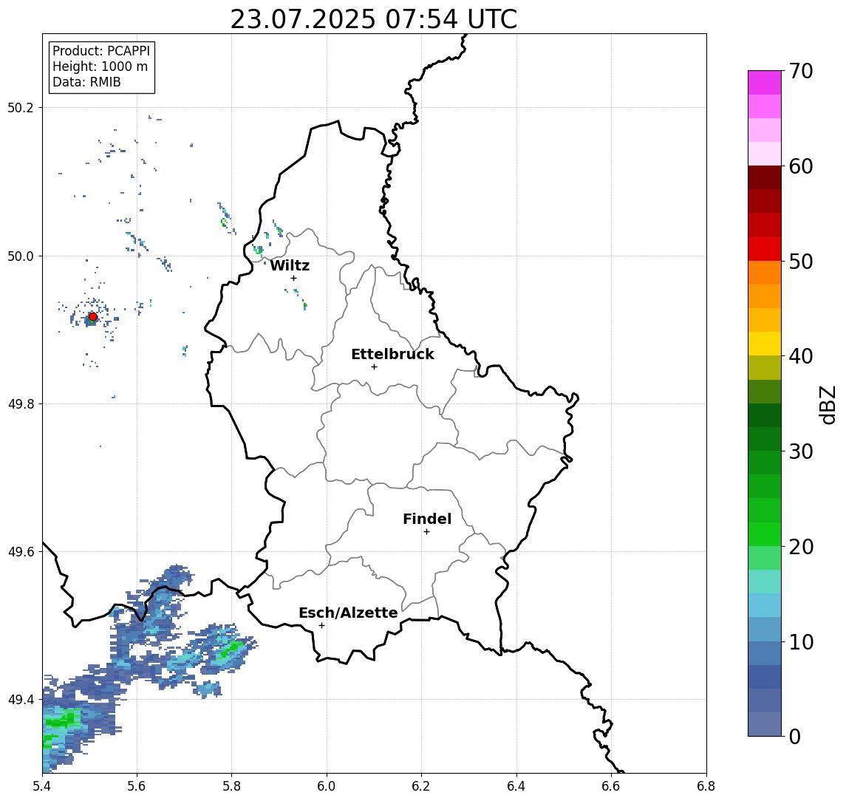
Task: Click the longitude tick label '6.4'
Action: click(x=516, y=786)
